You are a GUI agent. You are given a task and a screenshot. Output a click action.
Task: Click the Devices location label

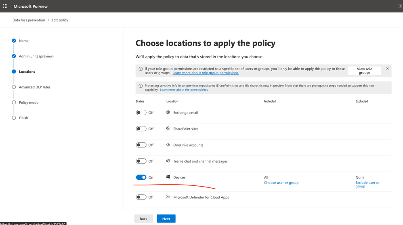pyautogui.click(x=179, y=177)
